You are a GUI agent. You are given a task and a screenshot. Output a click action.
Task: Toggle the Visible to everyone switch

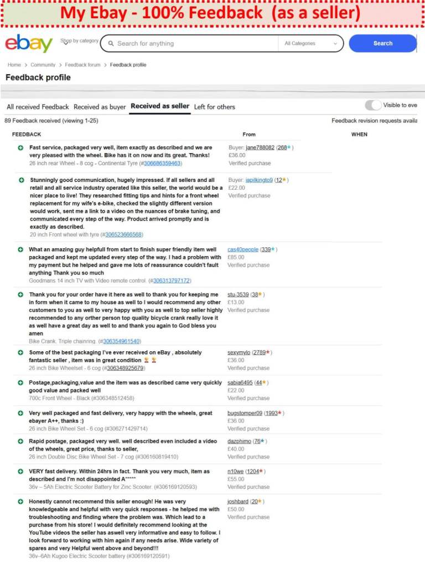[x=373, y=105]
